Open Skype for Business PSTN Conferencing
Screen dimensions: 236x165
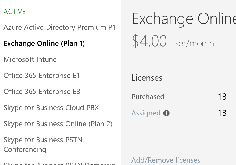pyautogui.click(x=43, y=145)
